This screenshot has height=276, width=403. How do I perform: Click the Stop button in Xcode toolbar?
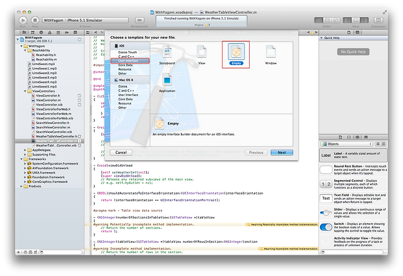[35, 20]
